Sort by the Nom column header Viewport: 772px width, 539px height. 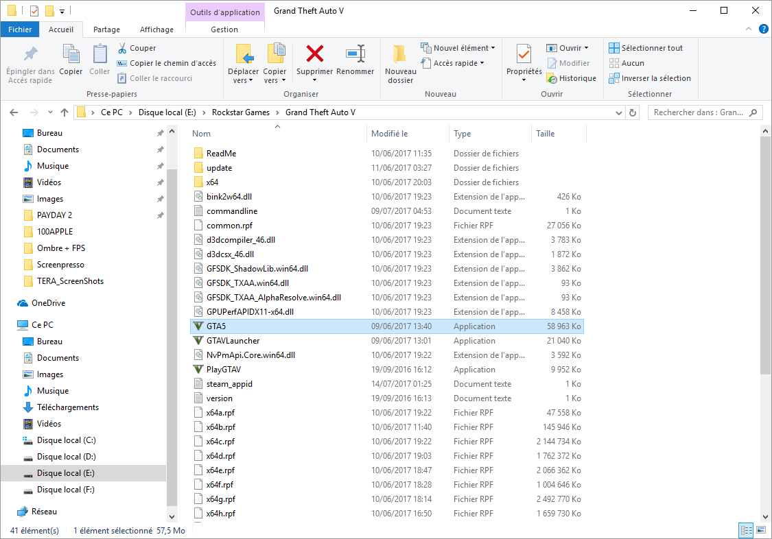coord(278,134)
